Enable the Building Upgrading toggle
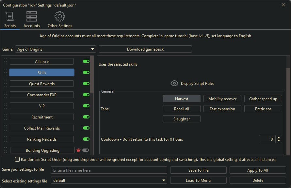Screen dimensions: 291x188 click(x=86, y=150)
